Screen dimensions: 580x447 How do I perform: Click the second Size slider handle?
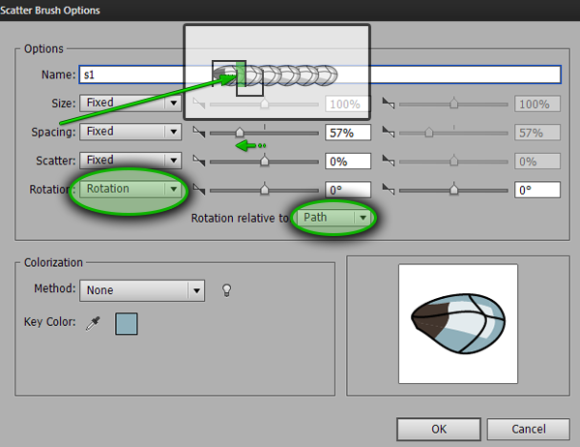[453, 104]
